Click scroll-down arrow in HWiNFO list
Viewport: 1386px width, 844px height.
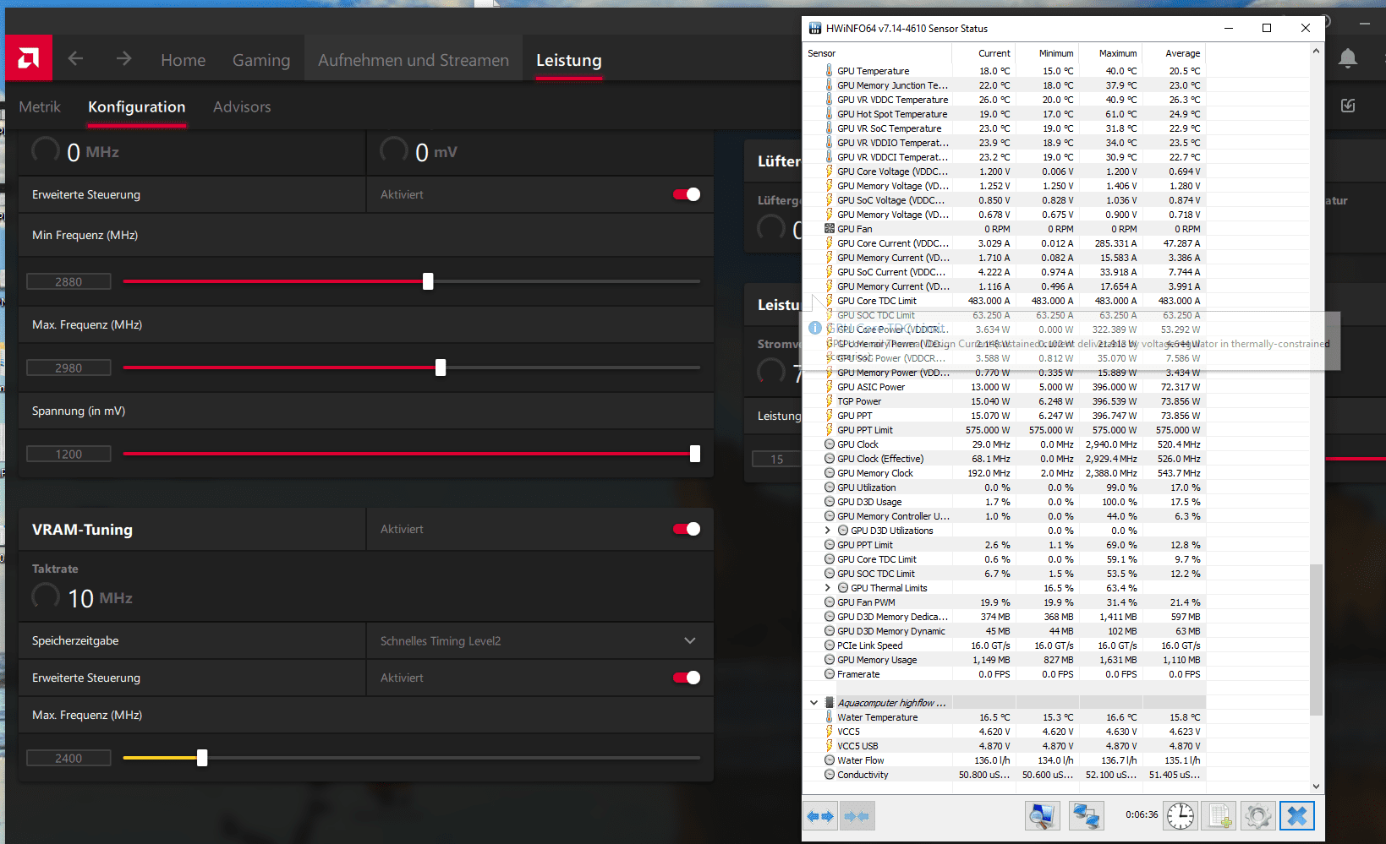pos(1316,786)
